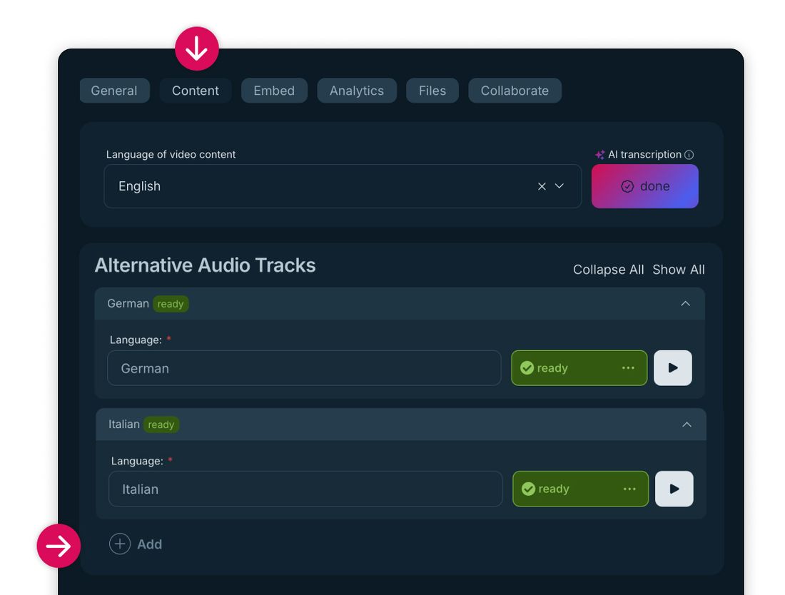Open Italian track more options menu
The width and height of the screenshot is (785, 595).
pyautogui.click(x=630, y=489)
